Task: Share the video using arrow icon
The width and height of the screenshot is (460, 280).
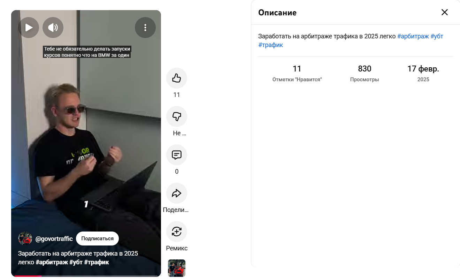Action: (177, 193)
